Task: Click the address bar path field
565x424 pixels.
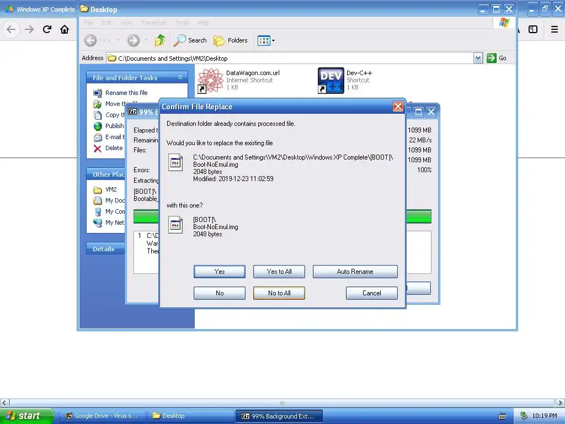Action: coord(290,58)
